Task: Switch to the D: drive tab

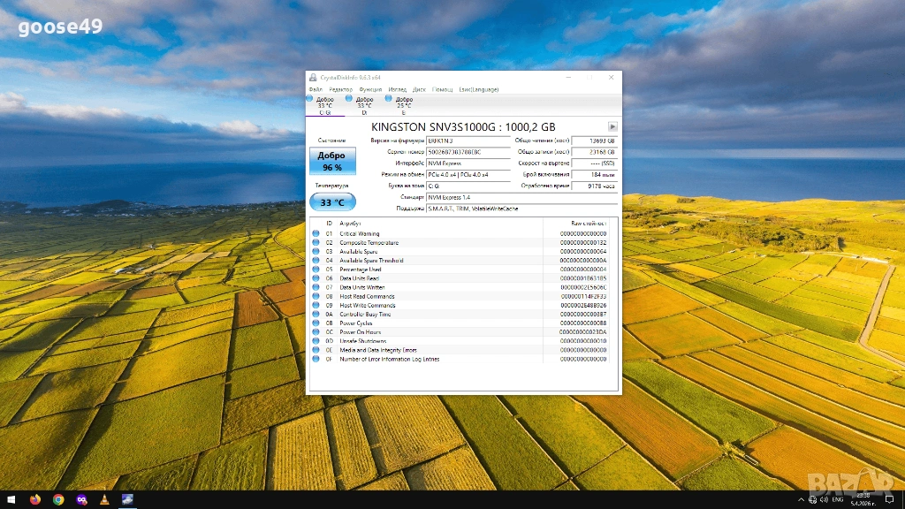Action: pos(363,105)
